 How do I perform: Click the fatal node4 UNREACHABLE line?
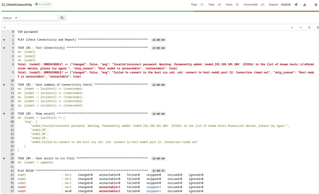(x=166, y=66)
